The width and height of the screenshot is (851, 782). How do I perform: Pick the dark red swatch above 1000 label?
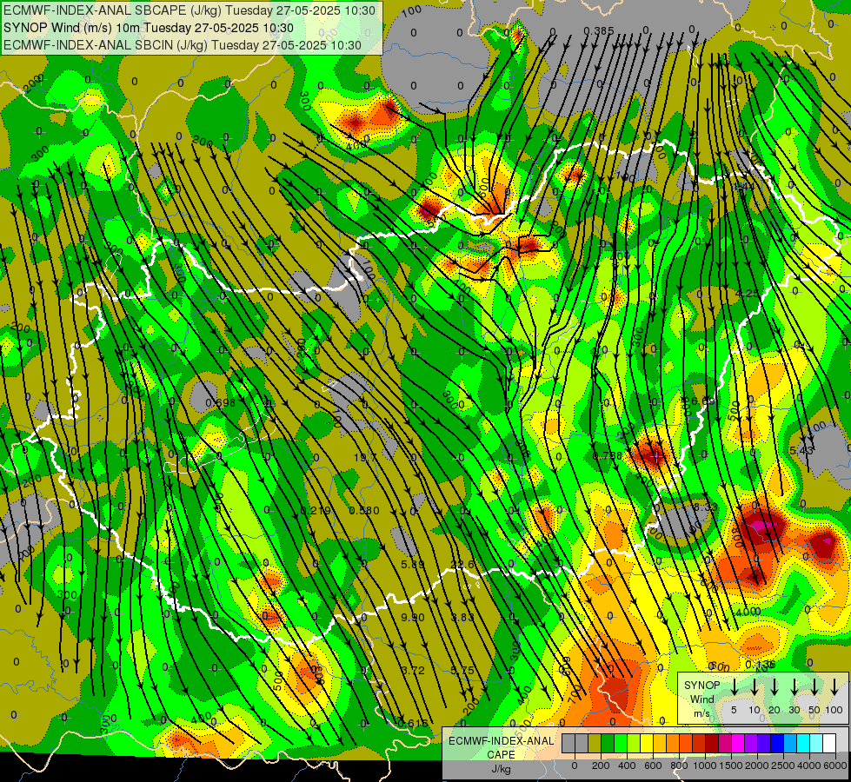coord(712,743)
